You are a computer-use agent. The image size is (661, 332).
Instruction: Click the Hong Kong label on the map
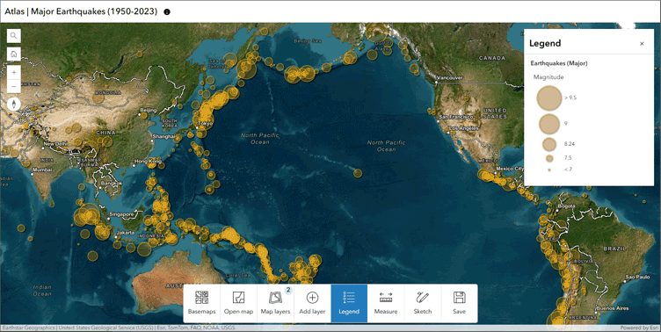[x=148, y=162]
